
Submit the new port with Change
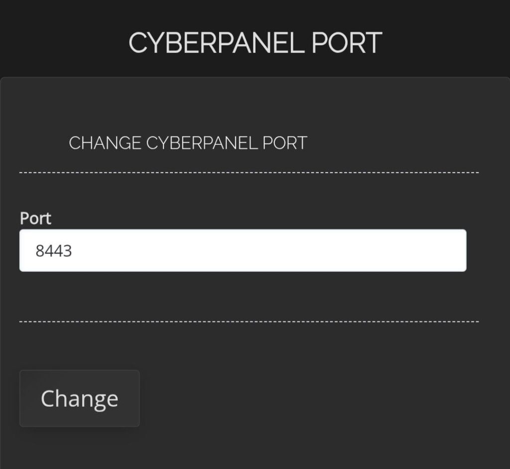[79, 398]
